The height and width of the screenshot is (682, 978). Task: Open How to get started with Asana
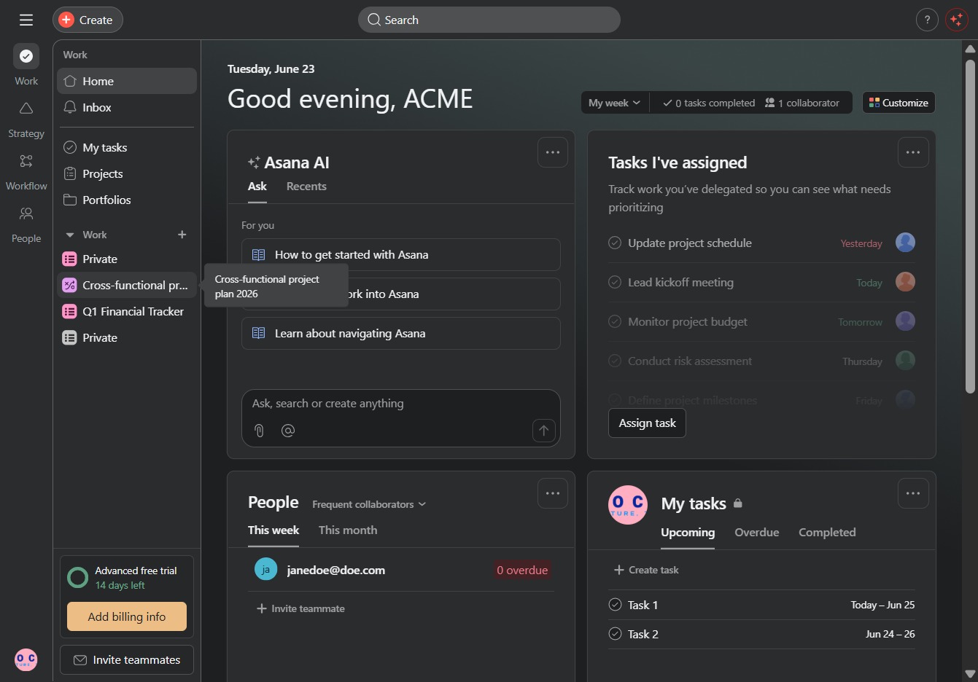point(401,255)
